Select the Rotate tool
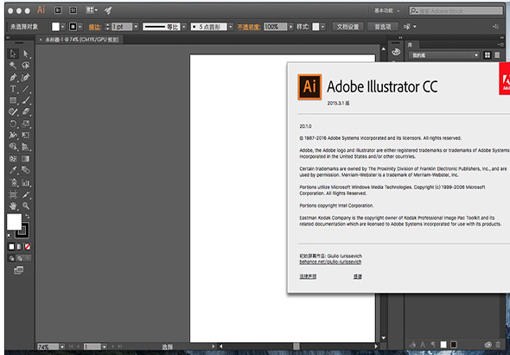The image size is (510, 355). (x=13, y=124)
